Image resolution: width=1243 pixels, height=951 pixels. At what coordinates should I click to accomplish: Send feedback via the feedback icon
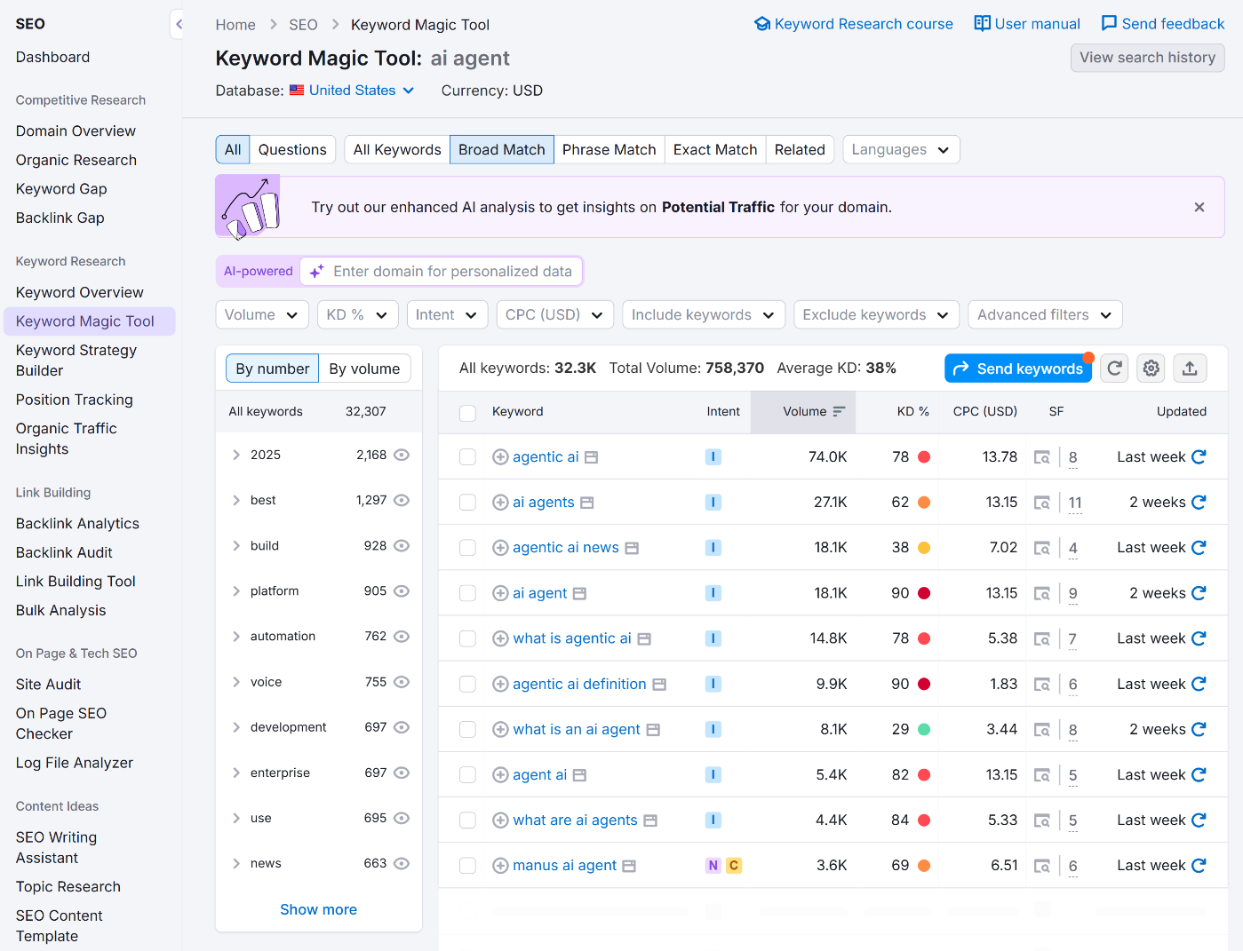click(x=1163, y=24)
